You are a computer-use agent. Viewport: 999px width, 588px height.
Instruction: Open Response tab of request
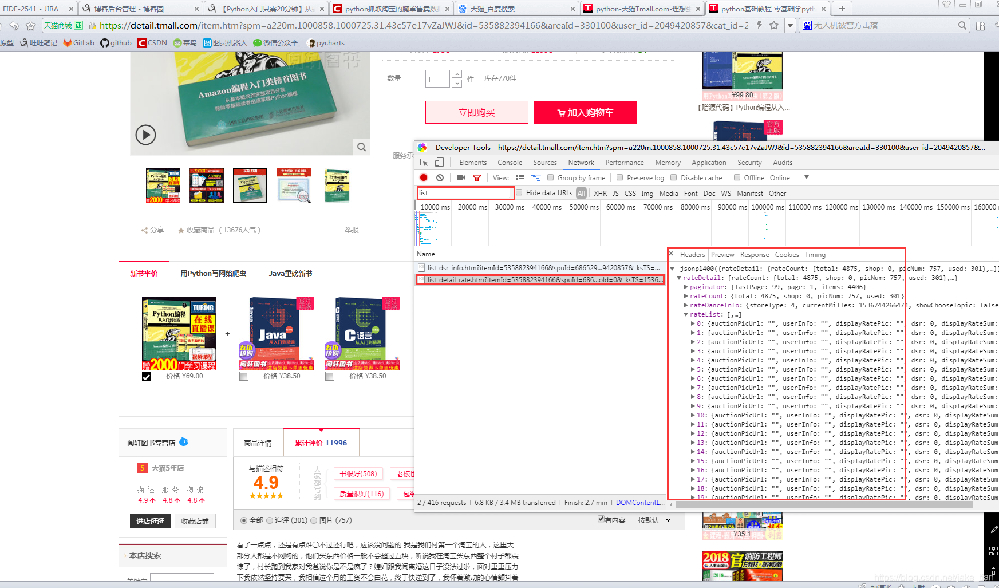[755, 255]
